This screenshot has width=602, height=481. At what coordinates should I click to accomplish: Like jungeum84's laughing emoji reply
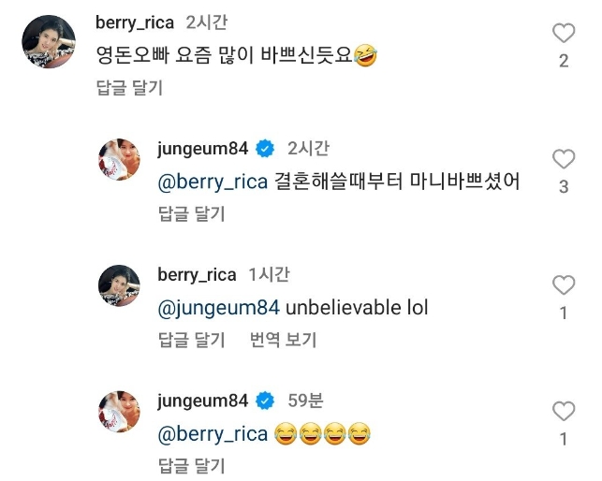pos(563,411)
